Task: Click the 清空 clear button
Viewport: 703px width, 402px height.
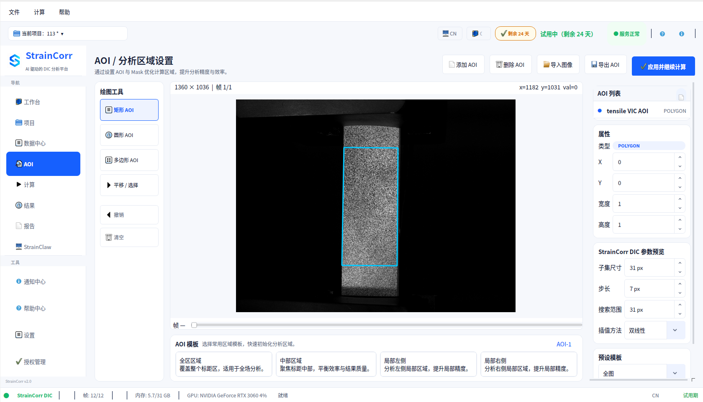Action: 129,237
